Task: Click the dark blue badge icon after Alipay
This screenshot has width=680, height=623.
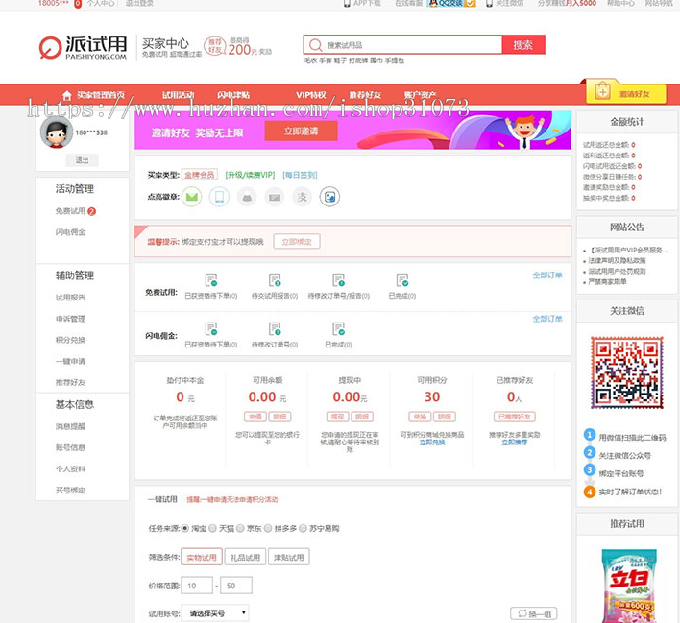Action: (329, 197)
